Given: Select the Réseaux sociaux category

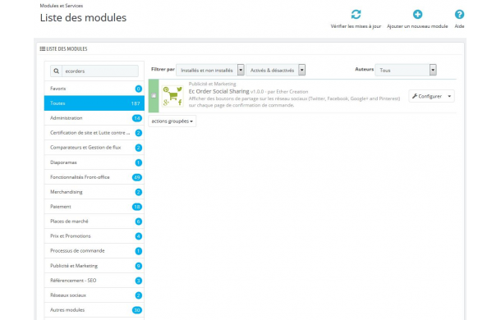Looking at the screenshot, I should [94, 295].
